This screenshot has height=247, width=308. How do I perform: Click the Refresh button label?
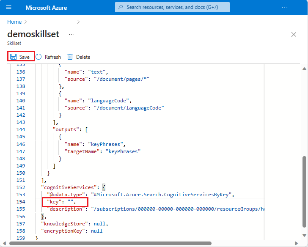click(x=53, y=57)
